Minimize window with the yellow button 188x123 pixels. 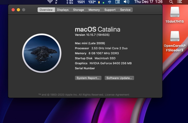(x=18, y=10)
